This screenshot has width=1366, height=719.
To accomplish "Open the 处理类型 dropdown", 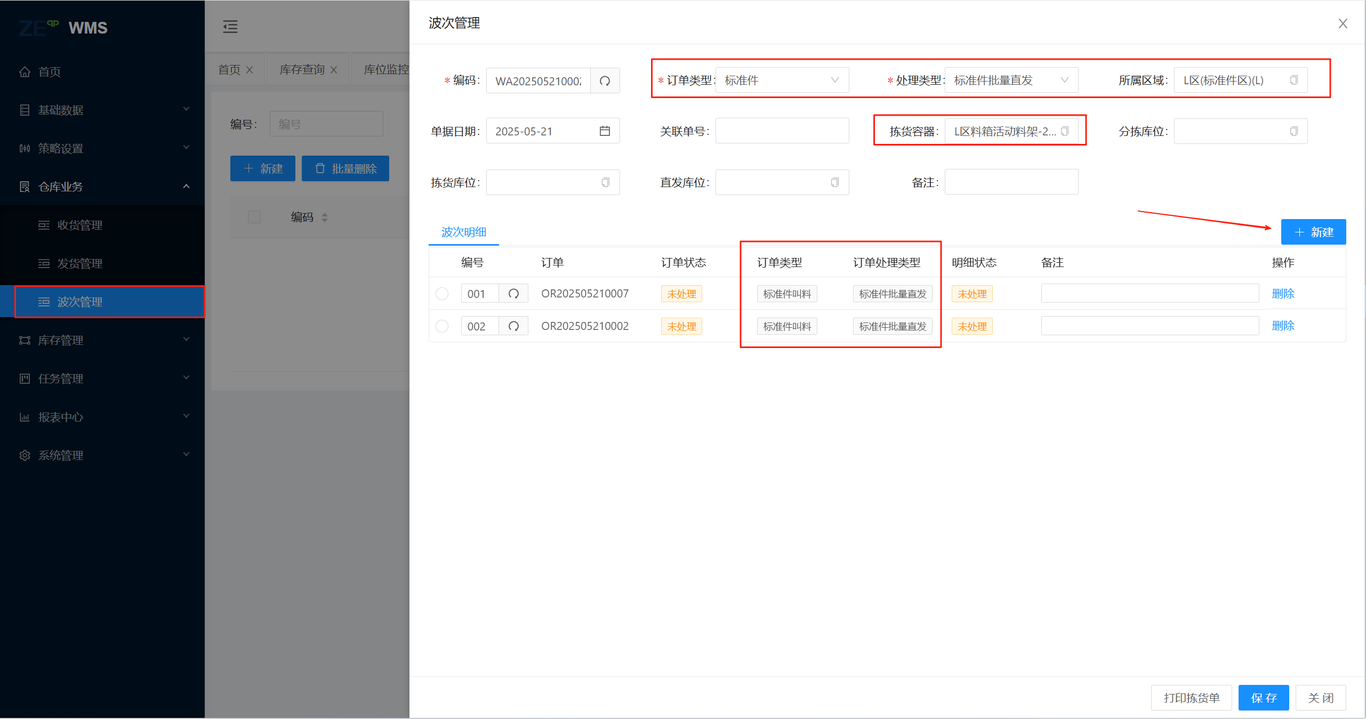I will pyautogui.click(x=1011, y=80).
